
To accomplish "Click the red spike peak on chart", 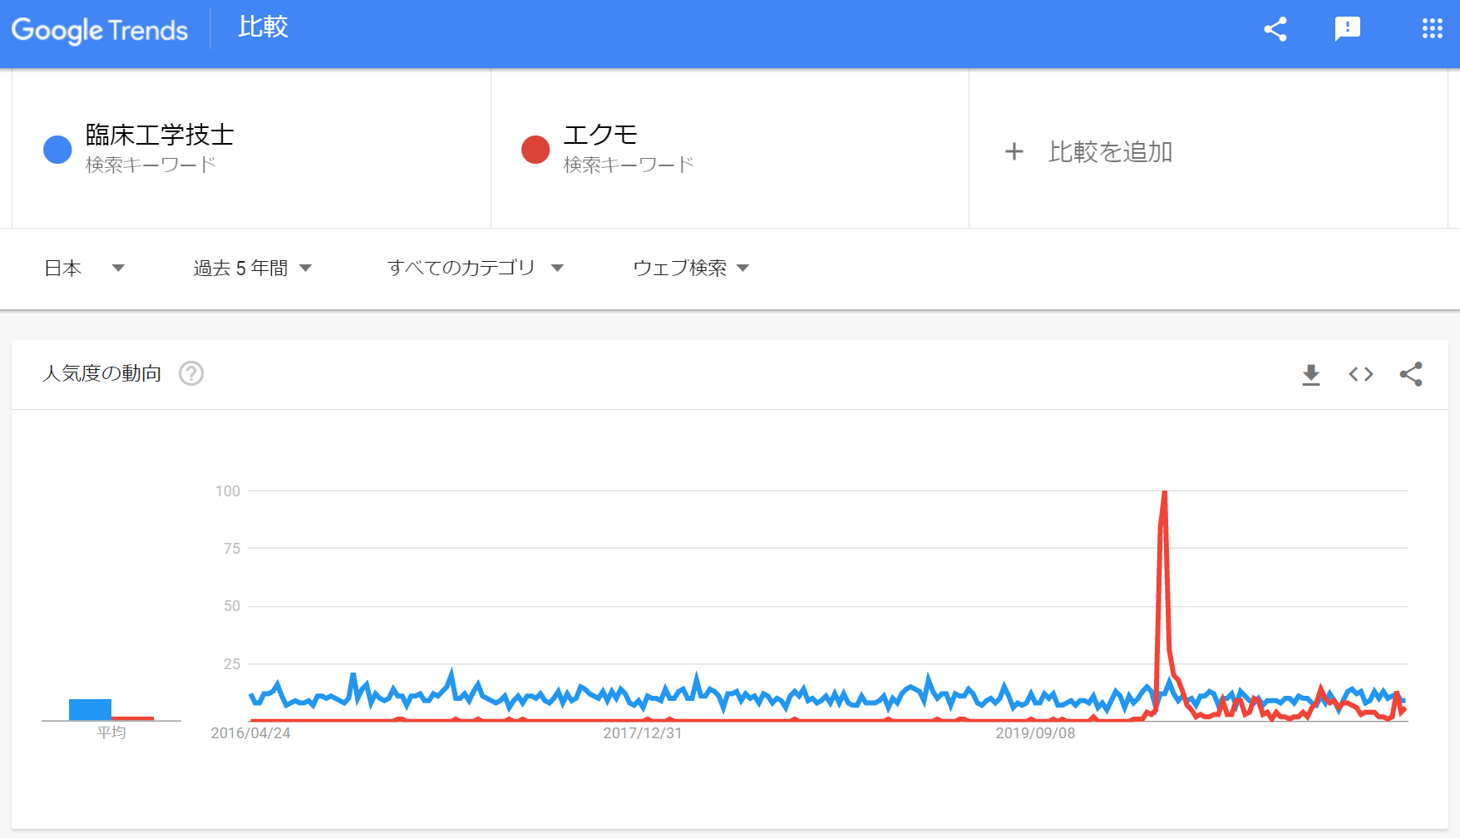I will (x=1164, y=492).
